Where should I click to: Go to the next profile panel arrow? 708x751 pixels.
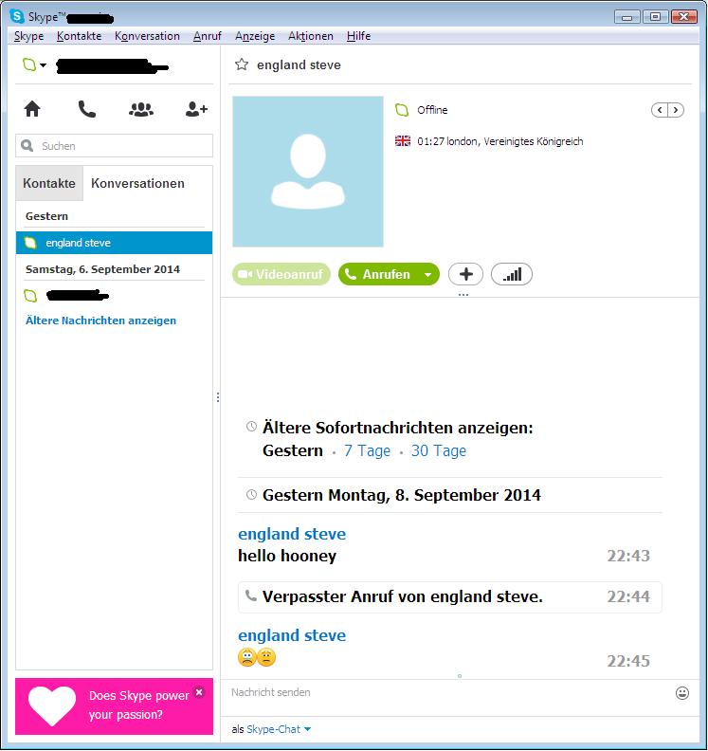[676, 110]
